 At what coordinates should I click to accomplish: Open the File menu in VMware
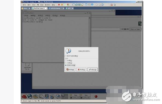(24, 5)
